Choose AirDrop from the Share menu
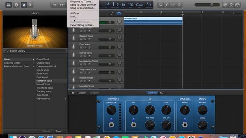The image size is (246, 138). (75, 13)
